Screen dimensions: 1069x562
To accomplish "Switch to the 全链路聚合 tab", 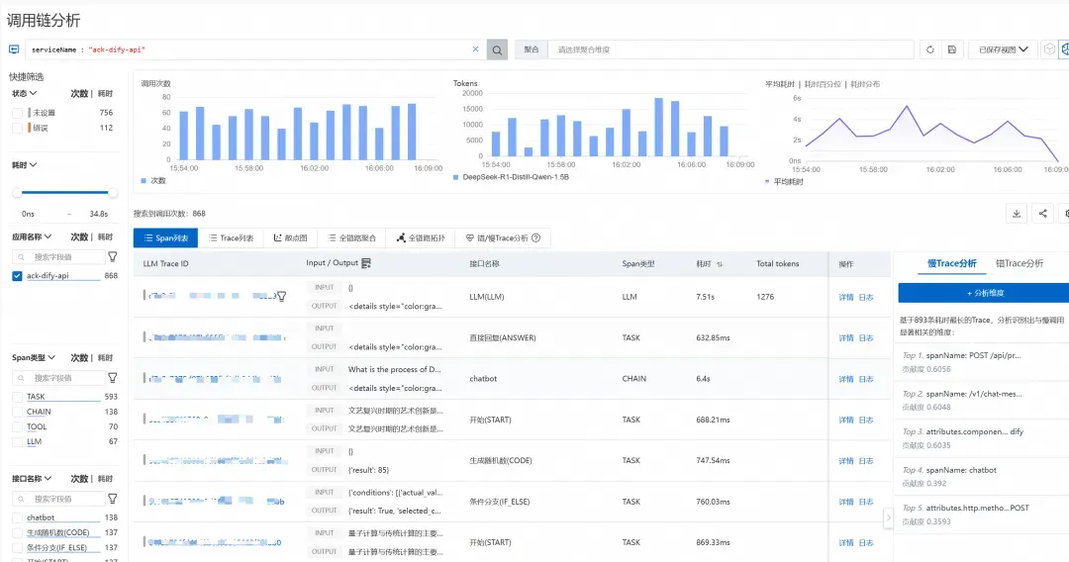I will click(351, 237).
